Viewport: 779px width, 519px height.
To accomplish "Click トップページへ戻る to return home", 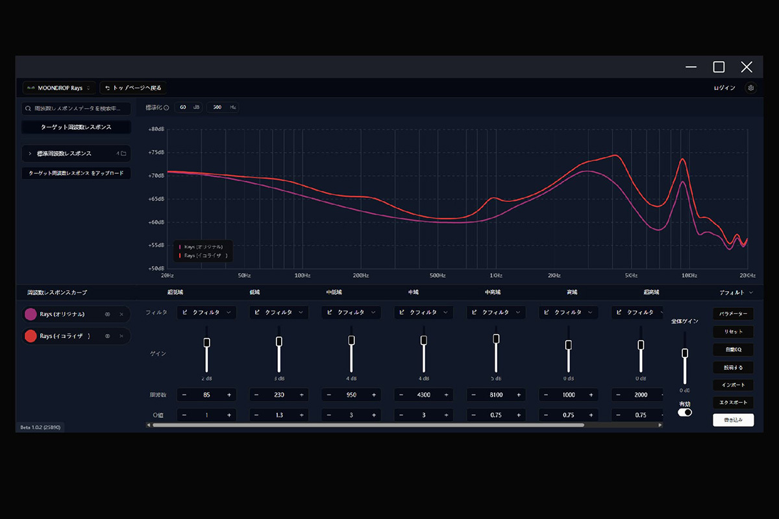I will tap(133, 88).
